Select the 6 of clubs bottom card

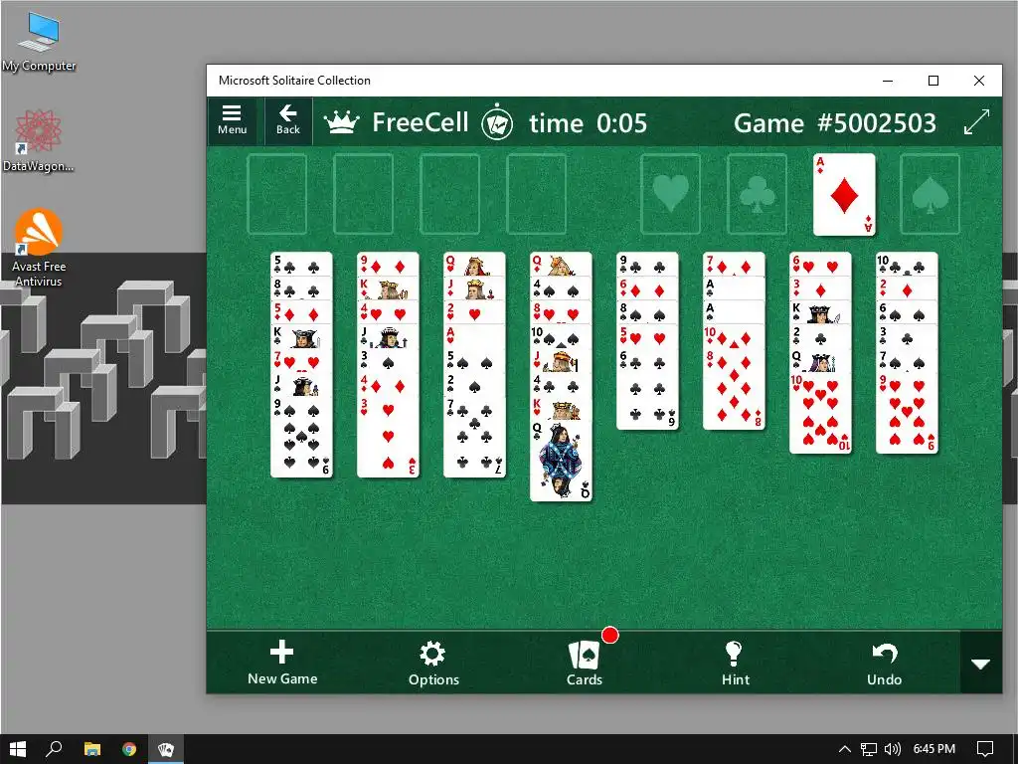click(647, 389)
